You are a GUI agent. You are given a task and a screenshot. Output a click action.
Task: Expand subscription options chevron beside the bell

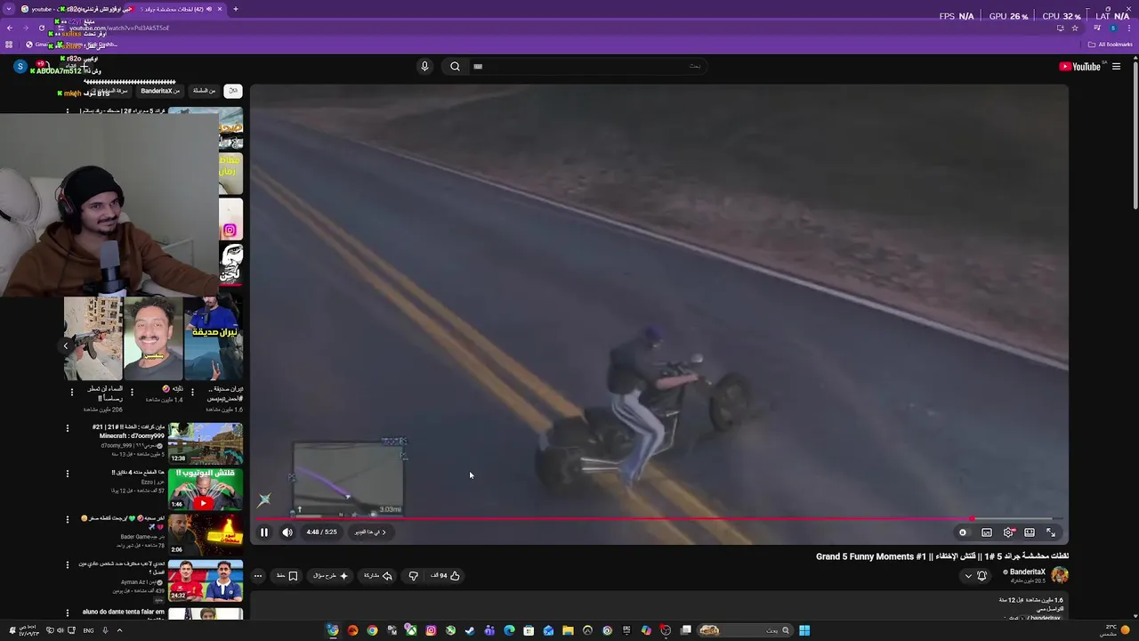tap(968, 576)
